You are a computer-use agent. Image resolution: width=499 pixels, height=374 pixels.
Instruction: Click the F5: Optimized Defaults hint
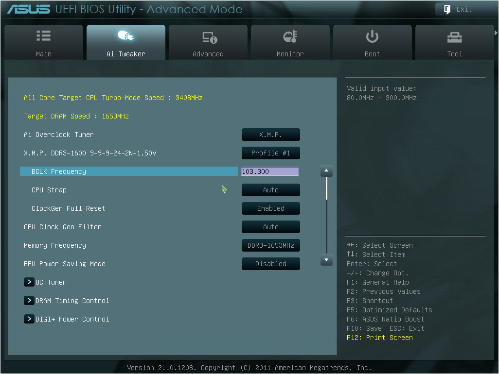point(390,310)
